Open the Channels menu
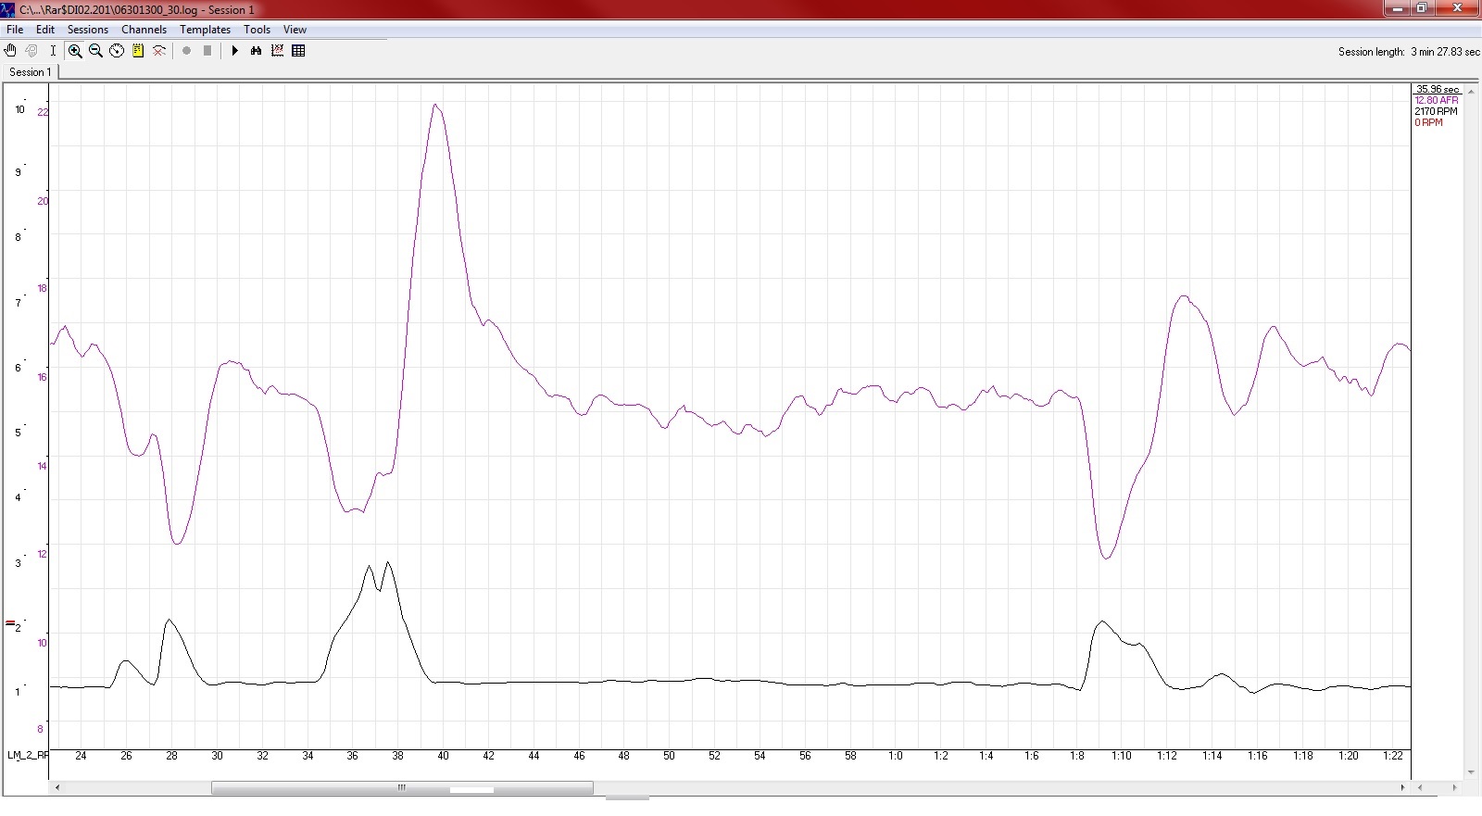The height and width of the screenshot is (816, 1482). (144, 30)
